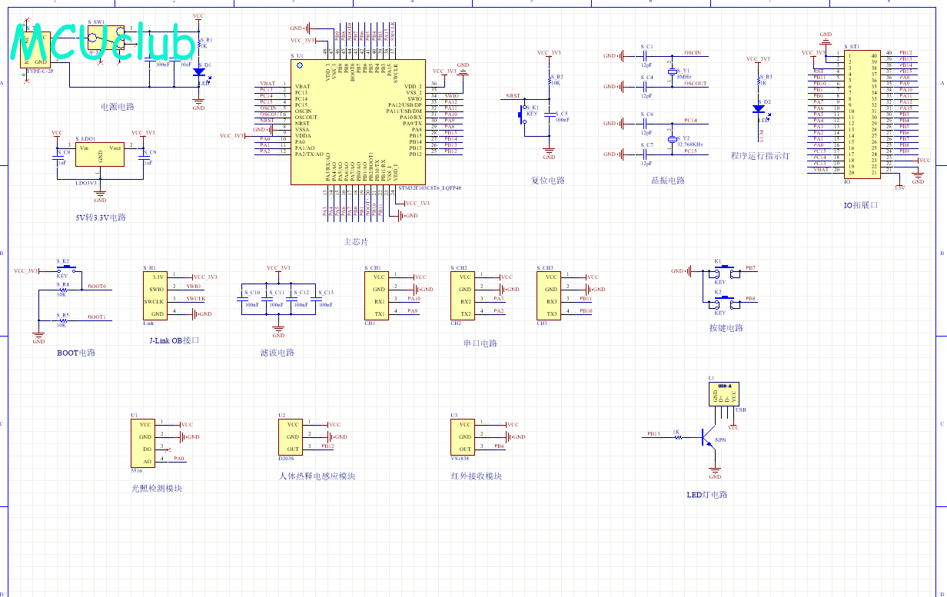Click the Y1 8MHz crystal
947x597 pixels.
[x=673, y=71]
